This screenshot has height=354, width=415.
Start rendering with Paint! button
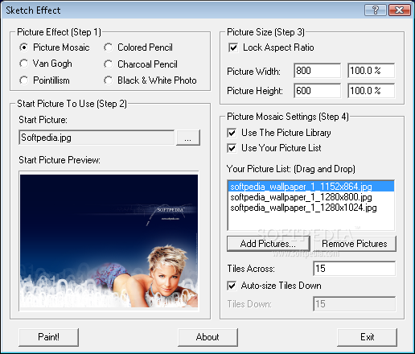click(48, 337)
